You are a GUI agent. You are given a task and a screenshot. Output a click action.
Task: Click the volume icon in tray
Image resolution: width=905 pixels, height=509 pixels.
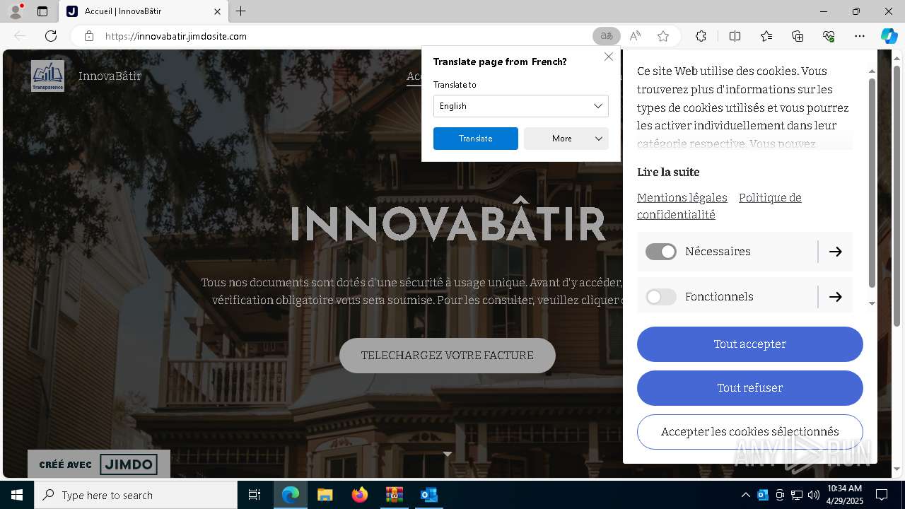tap(814, 495)
